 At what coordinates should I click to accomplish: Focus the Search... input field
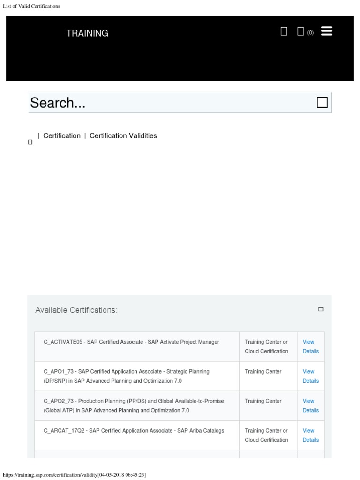click(169, 103)
